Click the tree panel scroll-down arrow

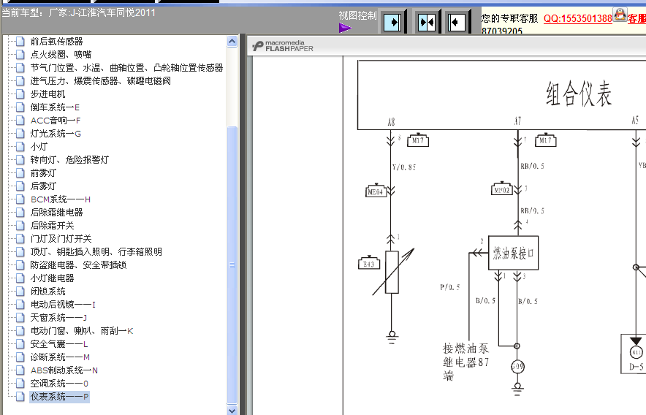point(232,411)
